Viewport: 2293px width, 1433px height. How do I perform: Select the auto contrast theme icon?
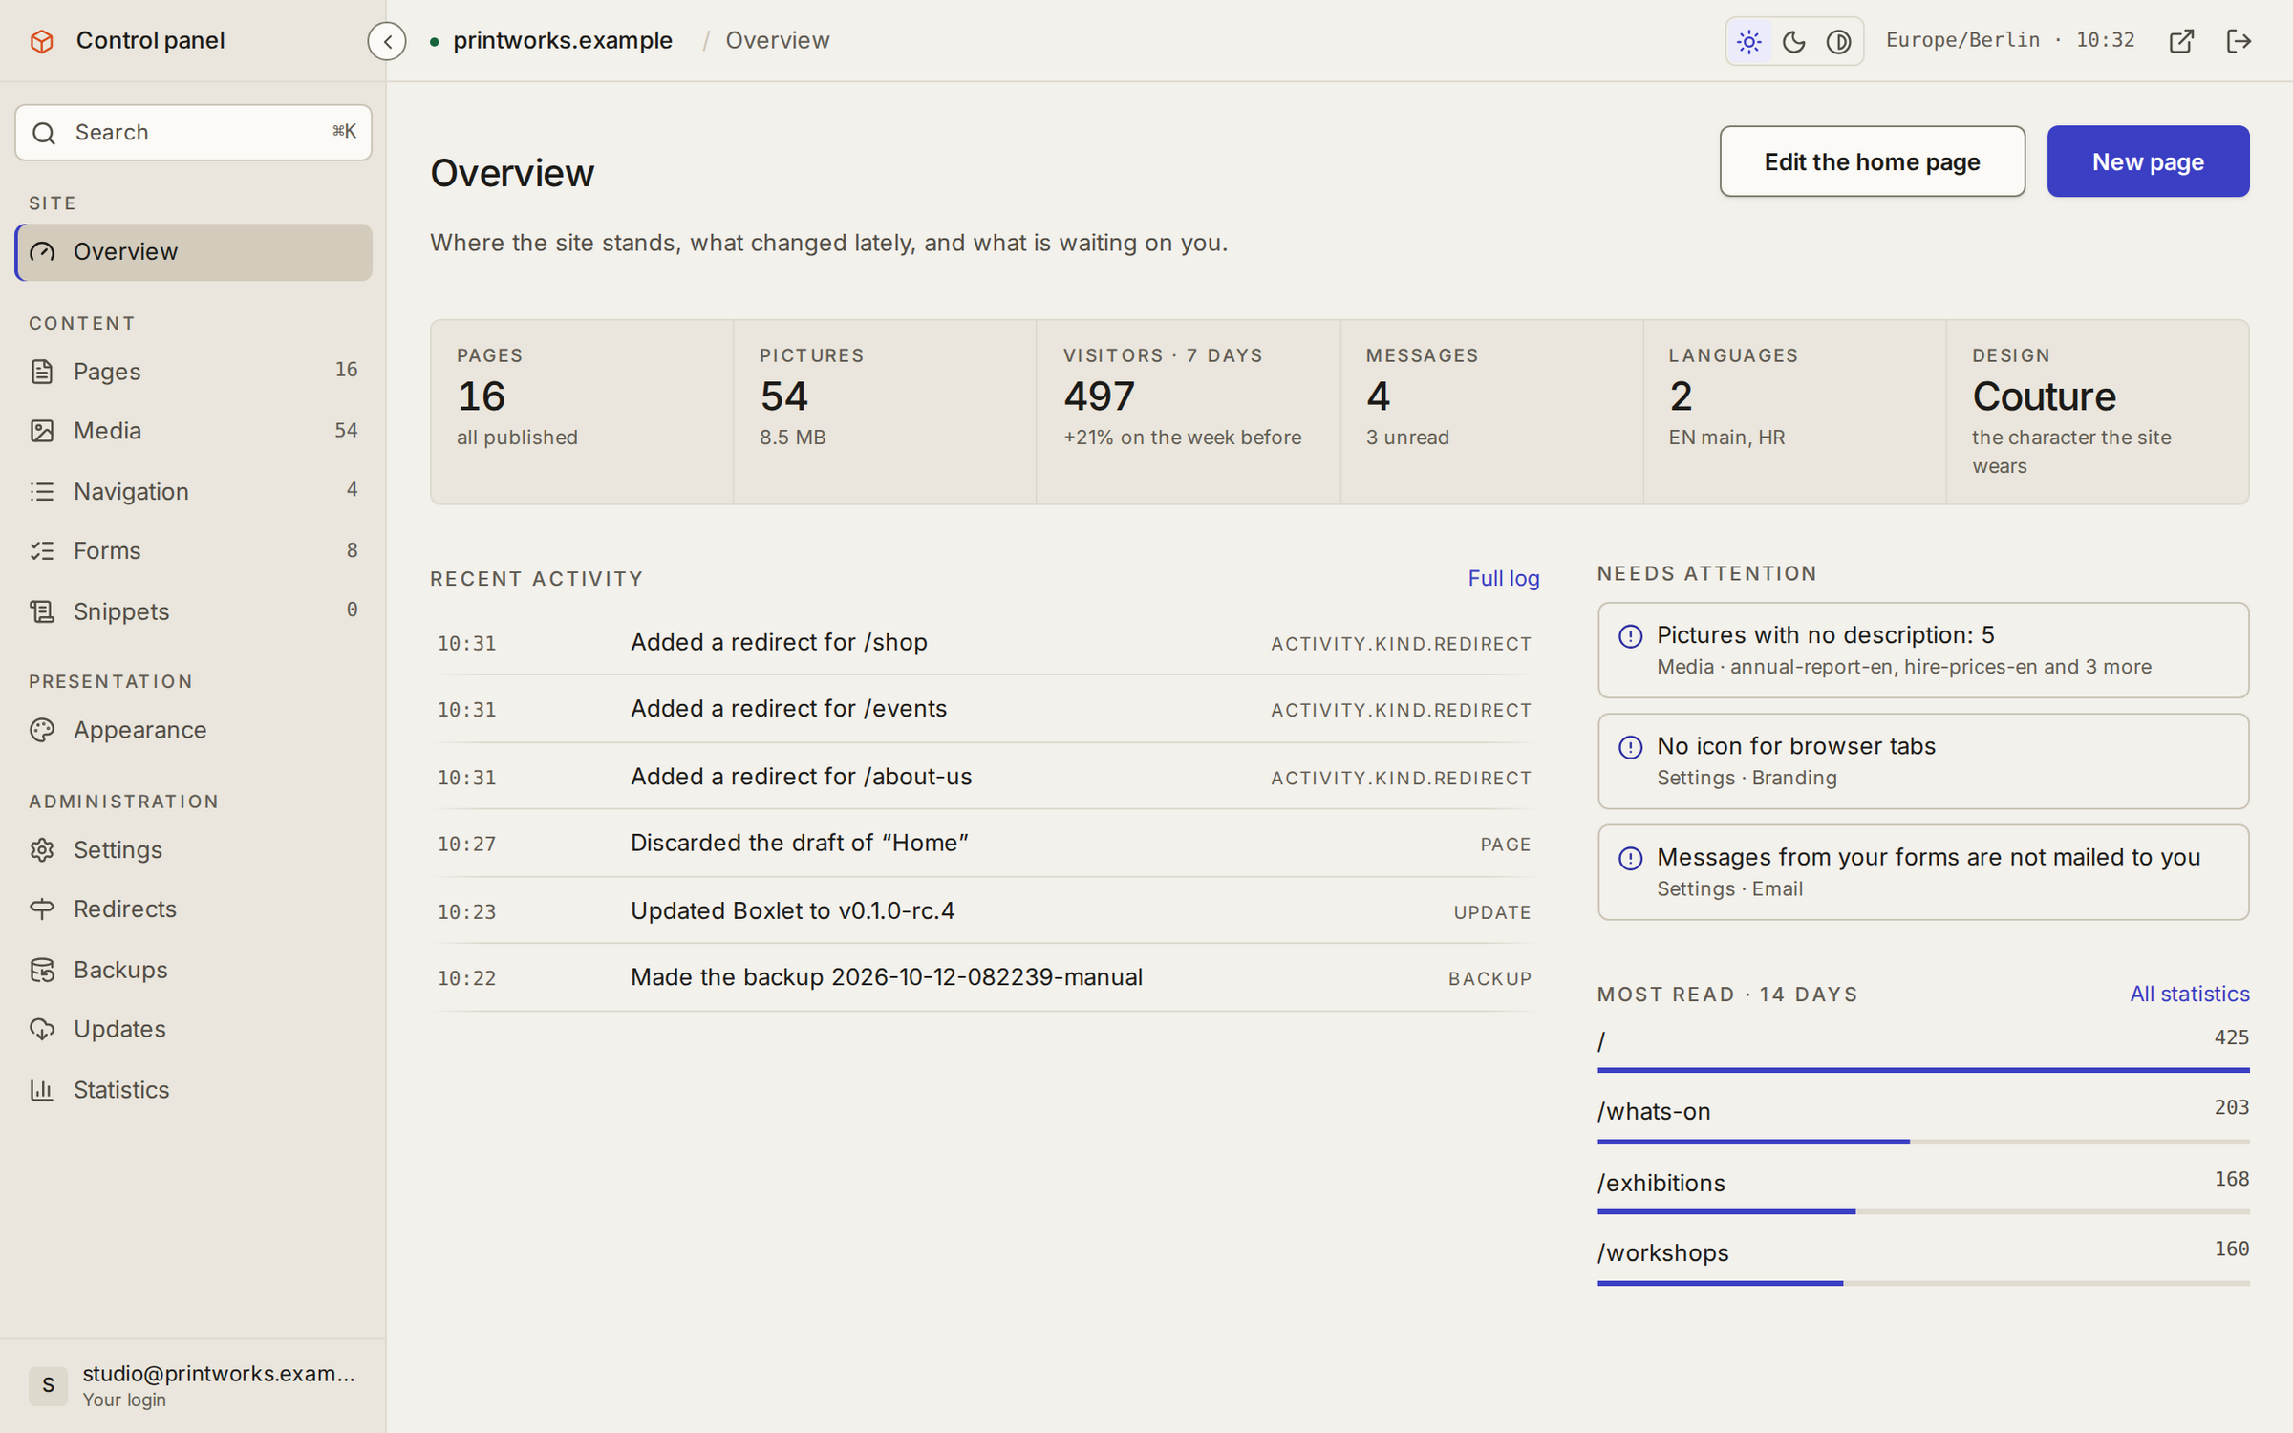(1839, 41)
